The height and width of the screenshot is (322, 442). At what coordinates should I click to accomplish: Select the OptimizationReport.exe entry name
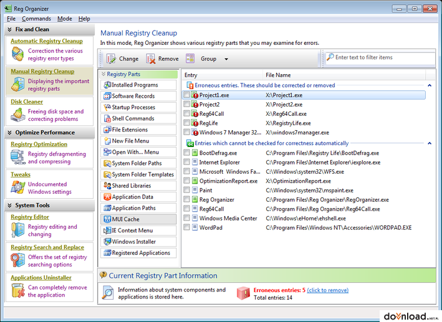[x=228, y=181]
